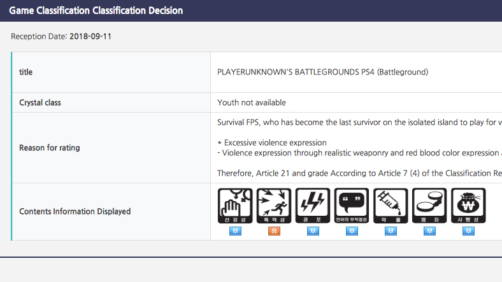Click the blue indicator under fear icon

click(313, 231)
